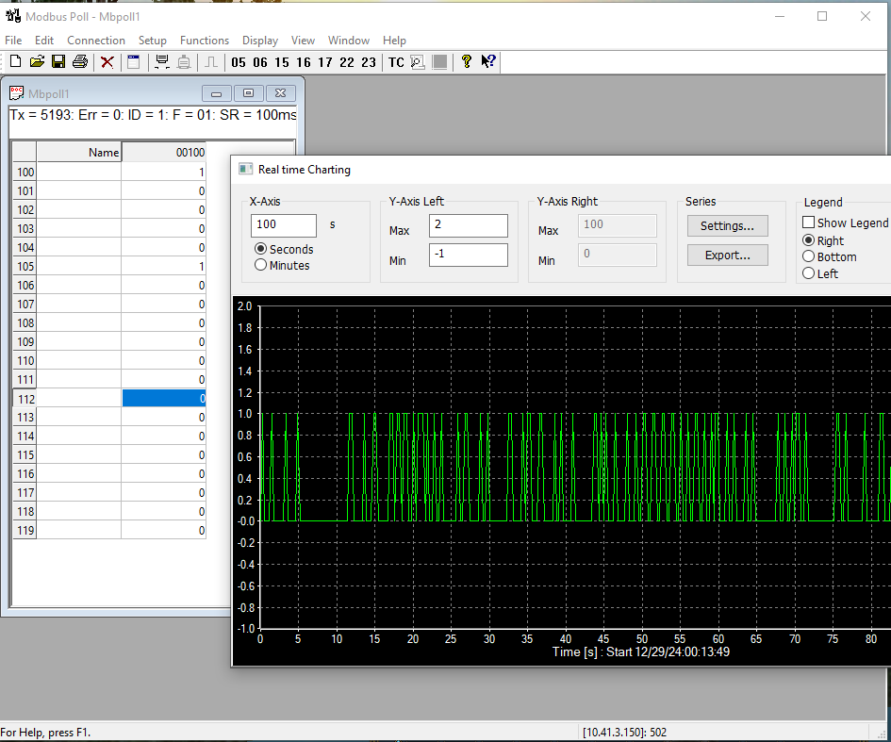Open the File menu
Viewport: 891px width, 742px height.
tap(13, 41)
